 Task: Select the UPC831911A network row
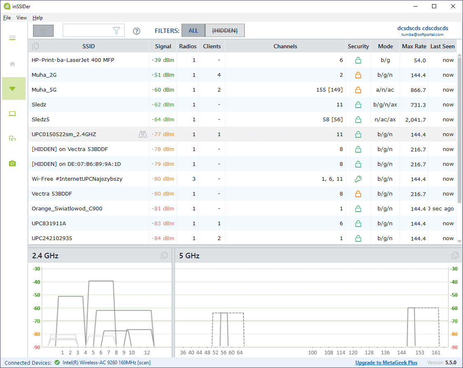242,223
